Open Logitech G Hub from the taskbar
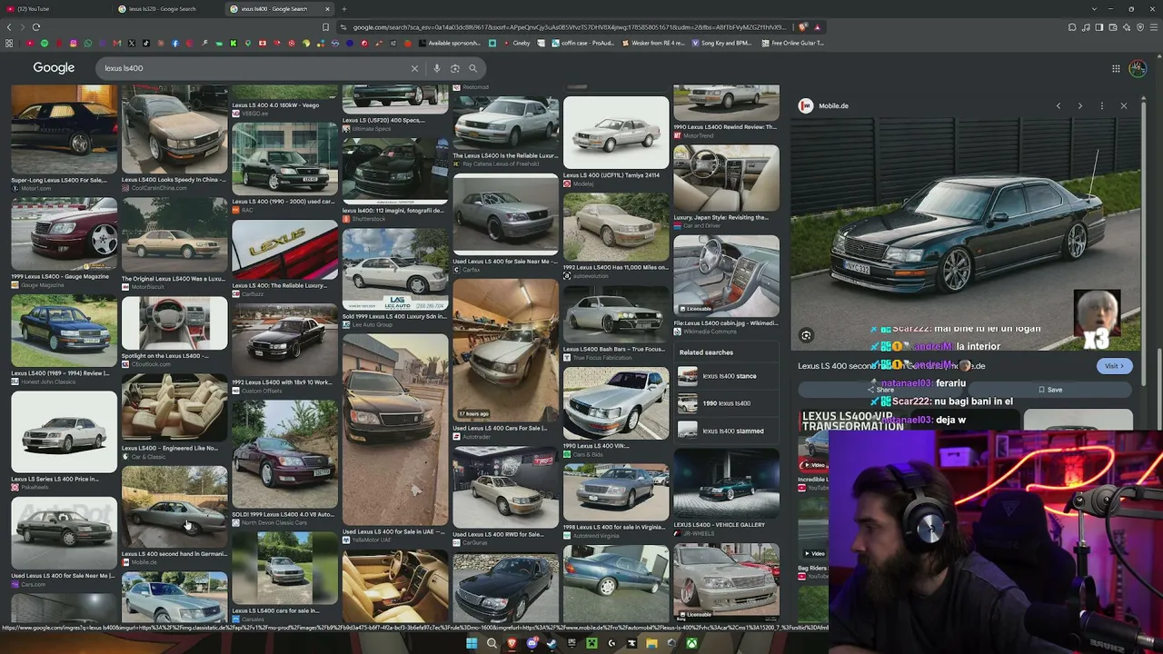This screenshot has width=1163, height=654. pos(611,644)
